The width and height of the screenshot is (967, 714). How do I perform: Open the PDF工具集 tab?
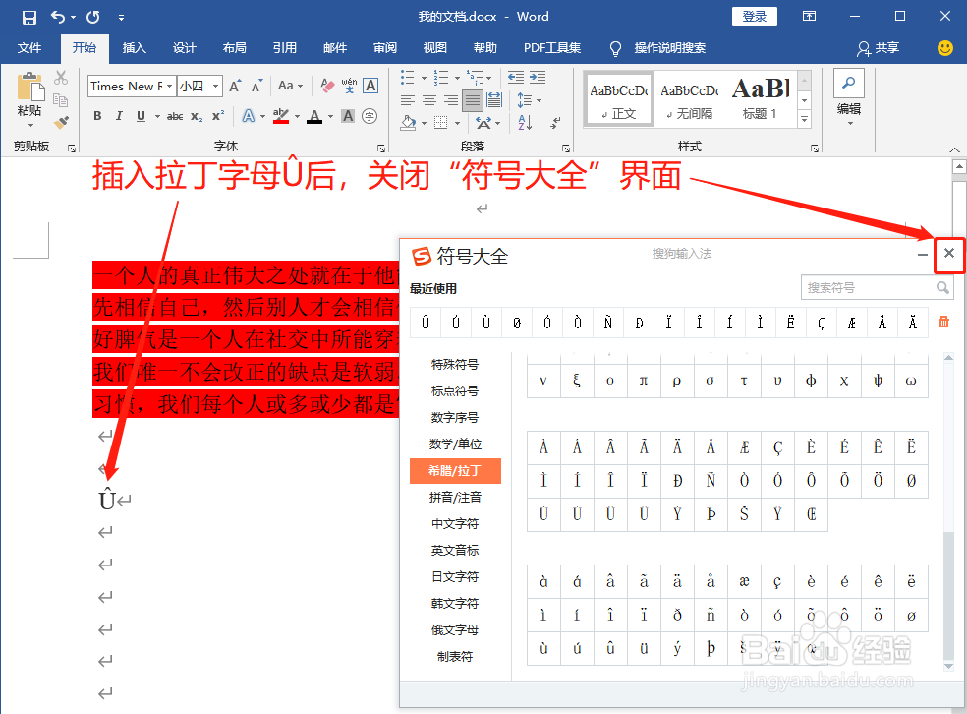tap(552, 48)
